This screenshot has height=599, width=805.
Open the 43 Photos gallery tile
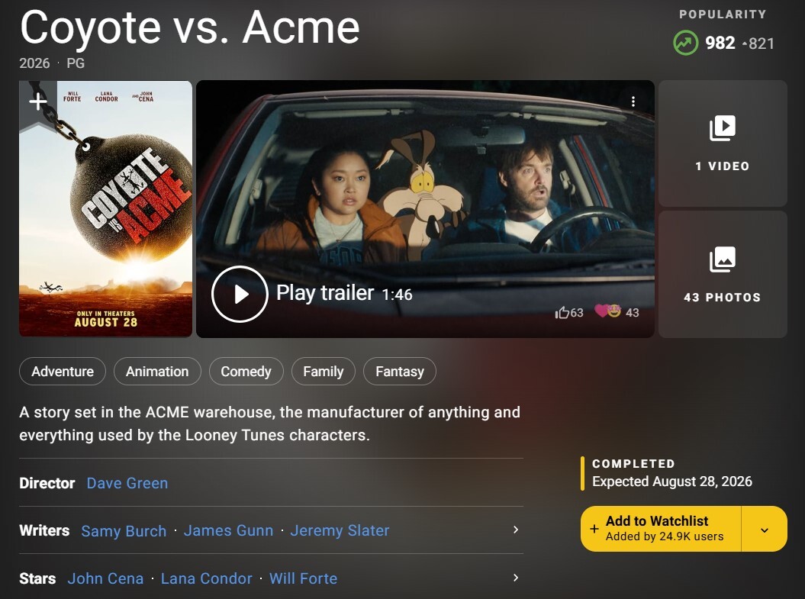tap(723, 274)
